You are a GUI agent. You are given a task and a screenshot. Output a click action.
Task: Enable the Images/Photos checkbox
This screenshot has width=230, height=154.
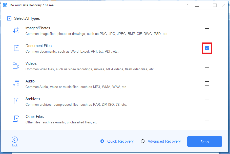point(207,30)
